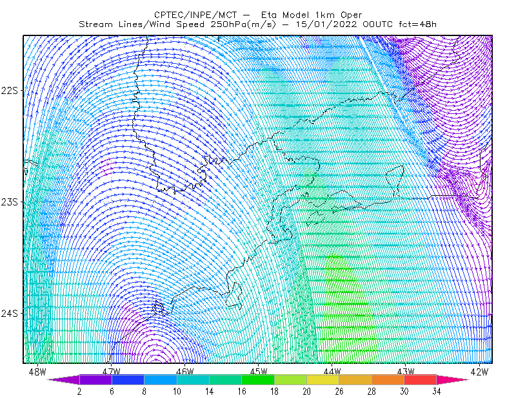Screen dimensions: 516x398
Task: Click the "fct=48h" forecast text
Action: pos(418,24)
